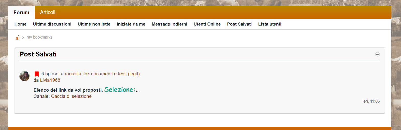Open the Caccia di selezione channel
401x130 pixels.
click(x=71, y=96)
